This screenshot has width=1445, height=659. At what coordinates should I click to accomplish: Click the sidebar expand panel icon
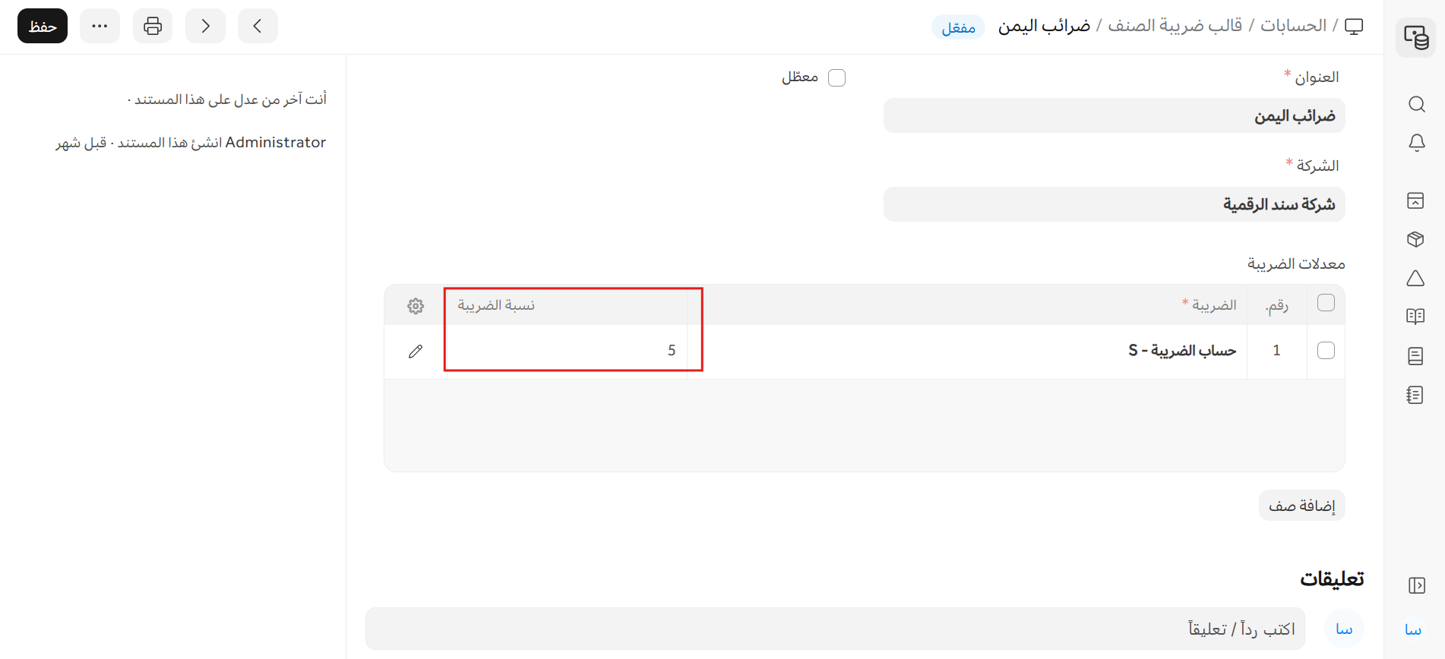click(x=1416, y=585)
